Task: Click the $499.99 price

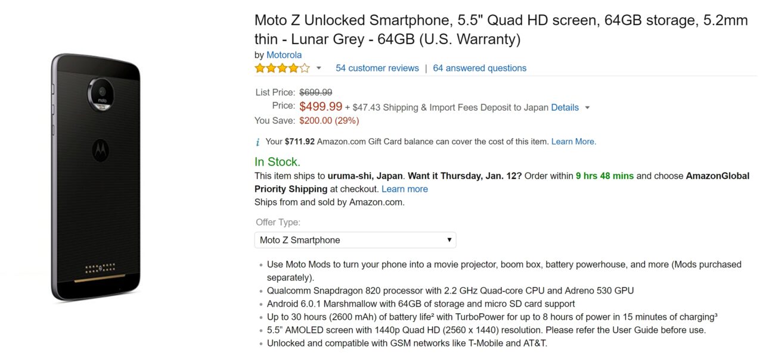Action: pyautogui.click(x=321, y=107)
